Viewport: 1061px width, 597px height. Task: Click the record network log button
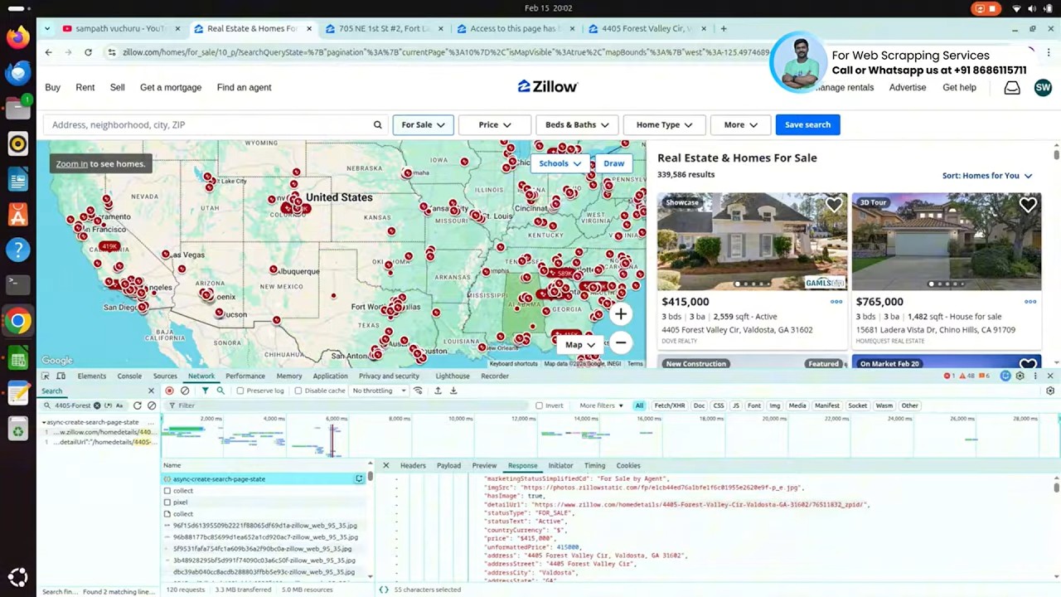coord(170,391)
